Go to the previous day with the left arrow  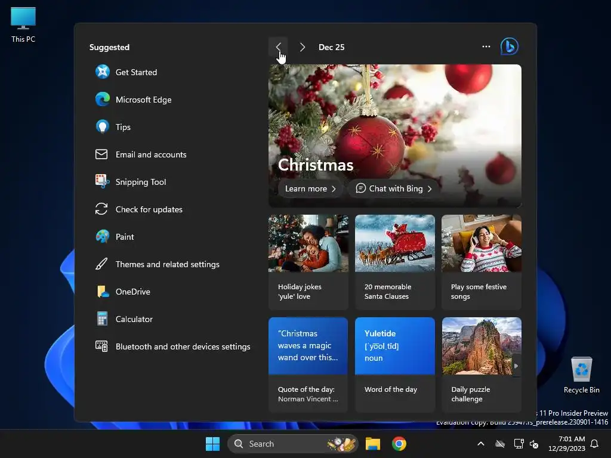[278, 47]
